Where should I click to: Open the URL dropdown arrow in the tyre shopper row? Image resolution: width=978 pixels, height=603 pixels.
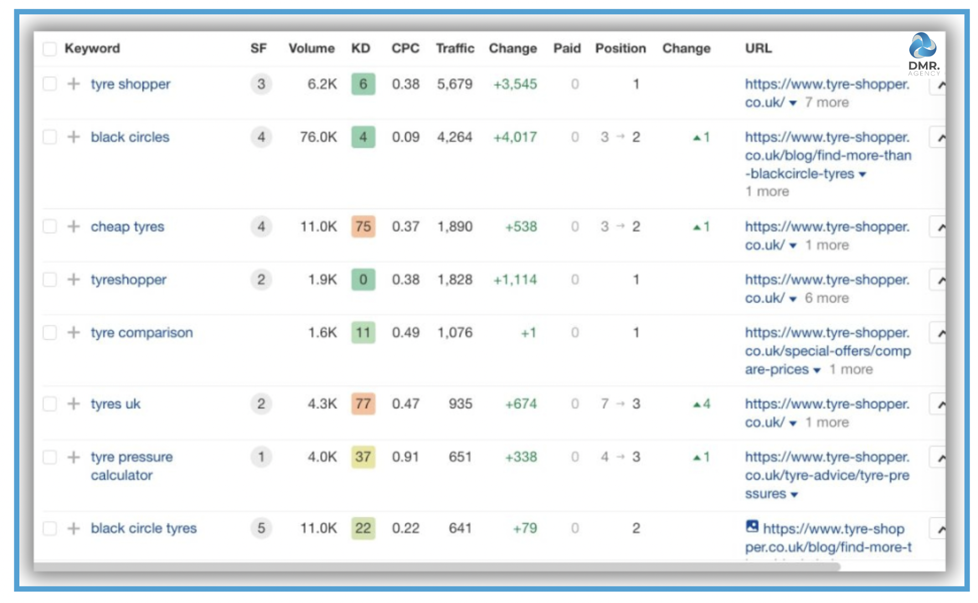793,102
